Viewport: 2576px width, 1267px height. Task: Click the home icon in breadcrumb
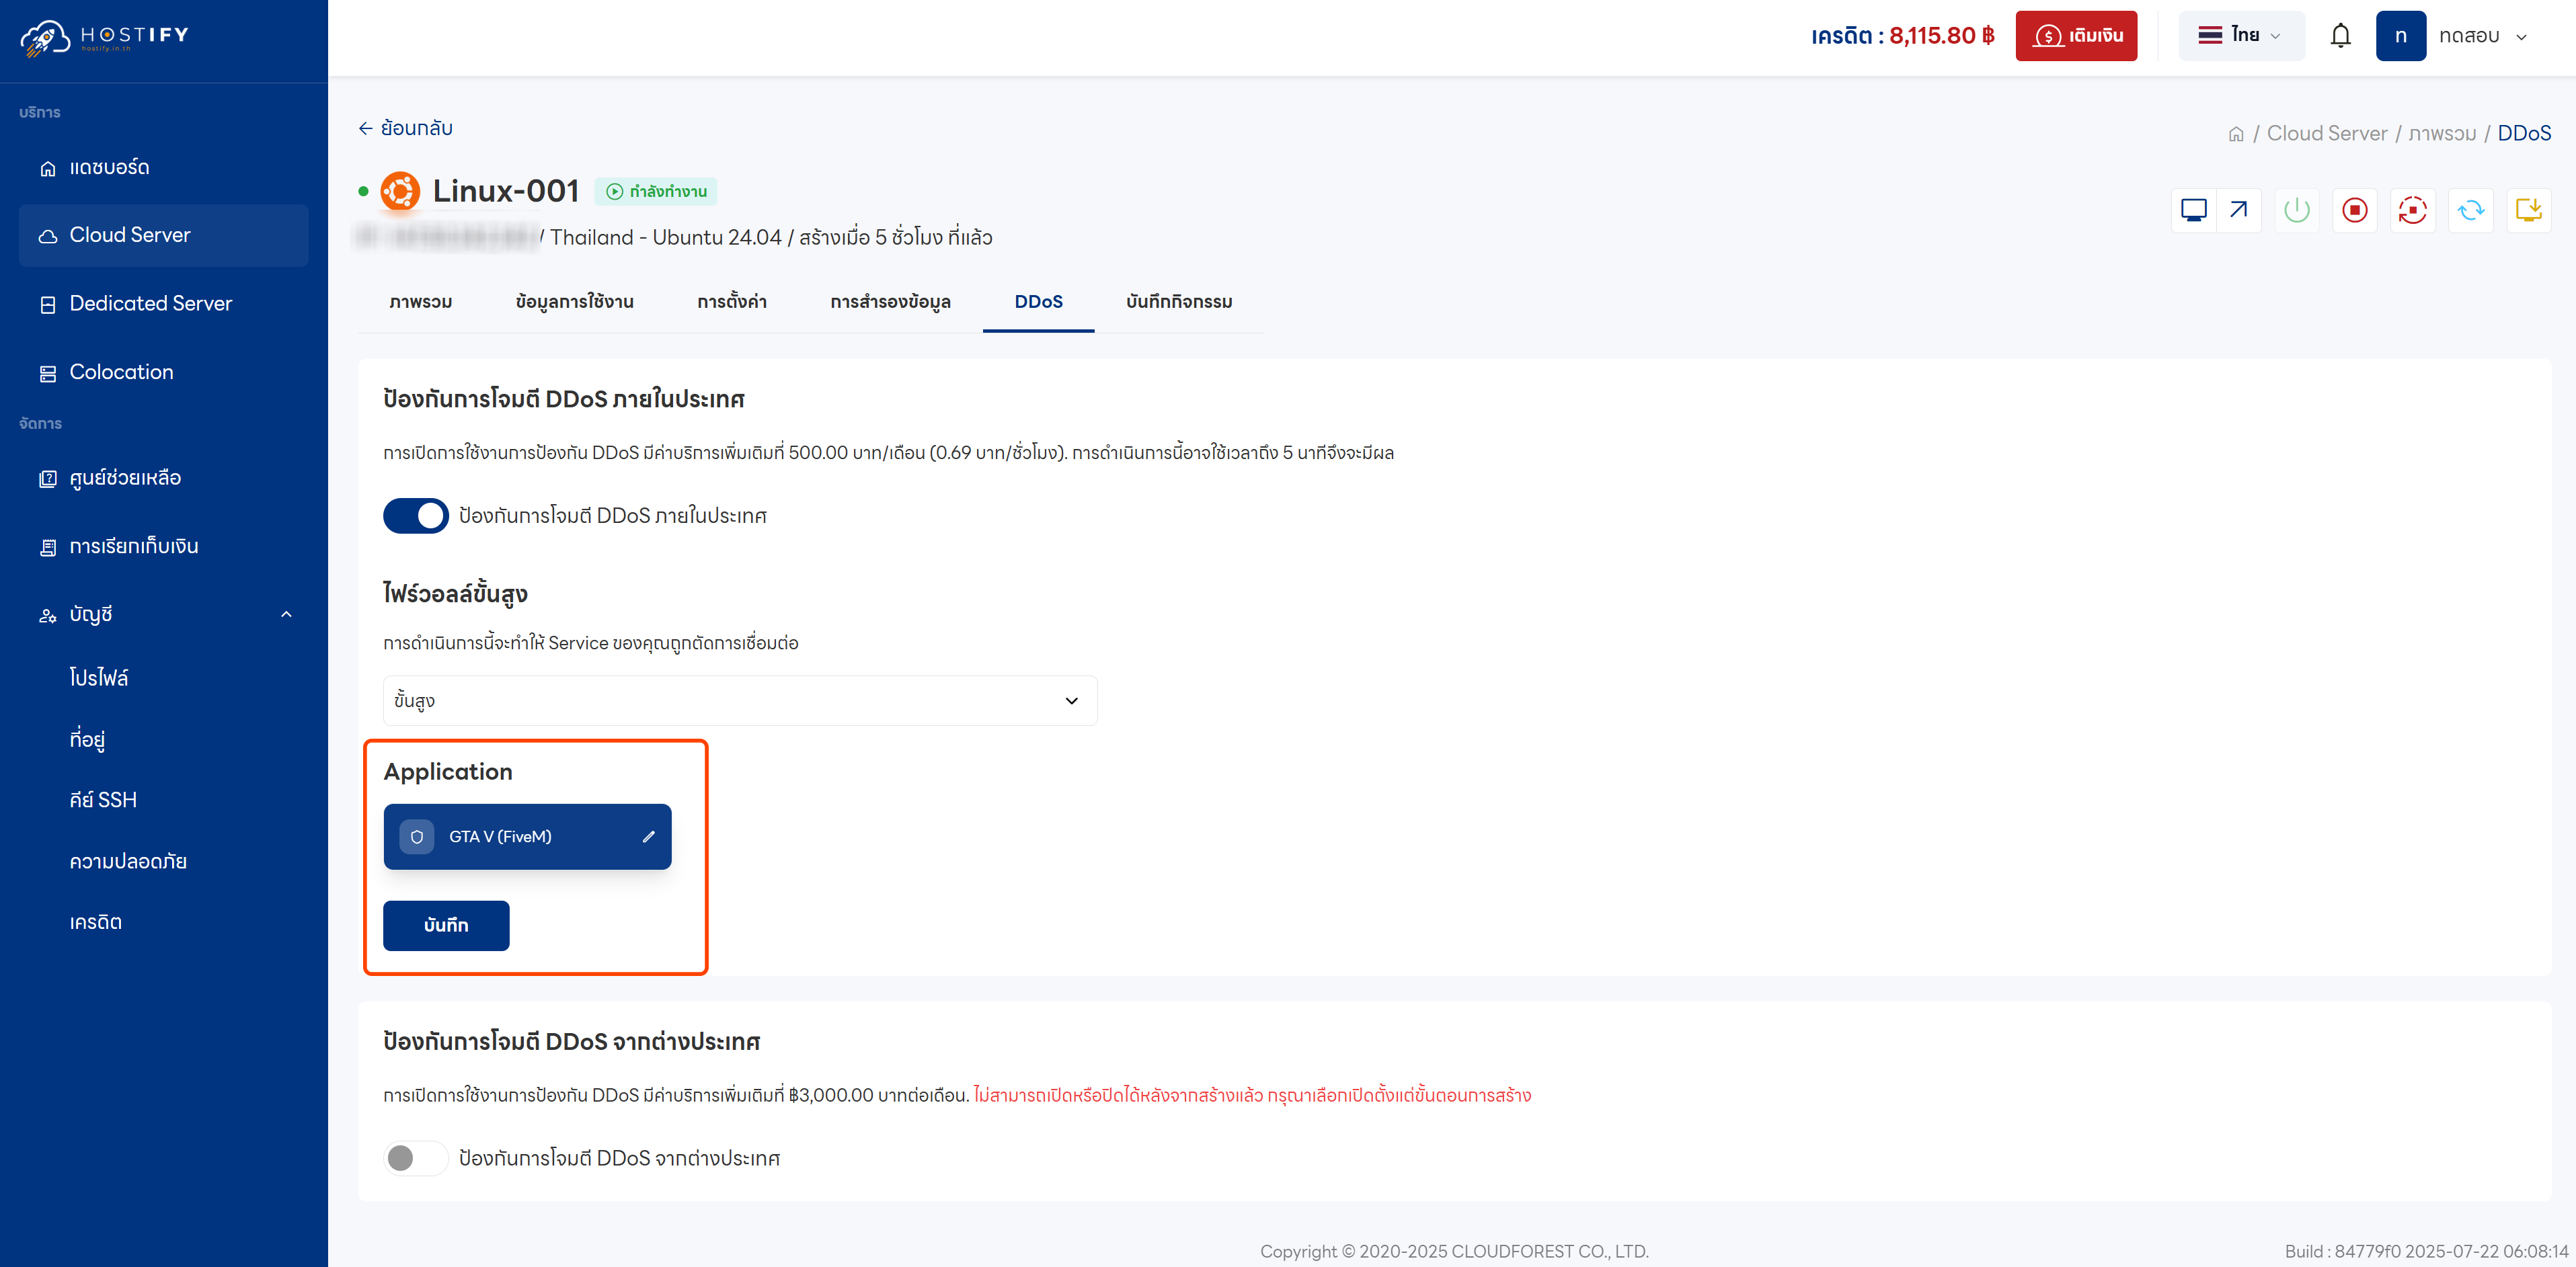coord(2236,134)
